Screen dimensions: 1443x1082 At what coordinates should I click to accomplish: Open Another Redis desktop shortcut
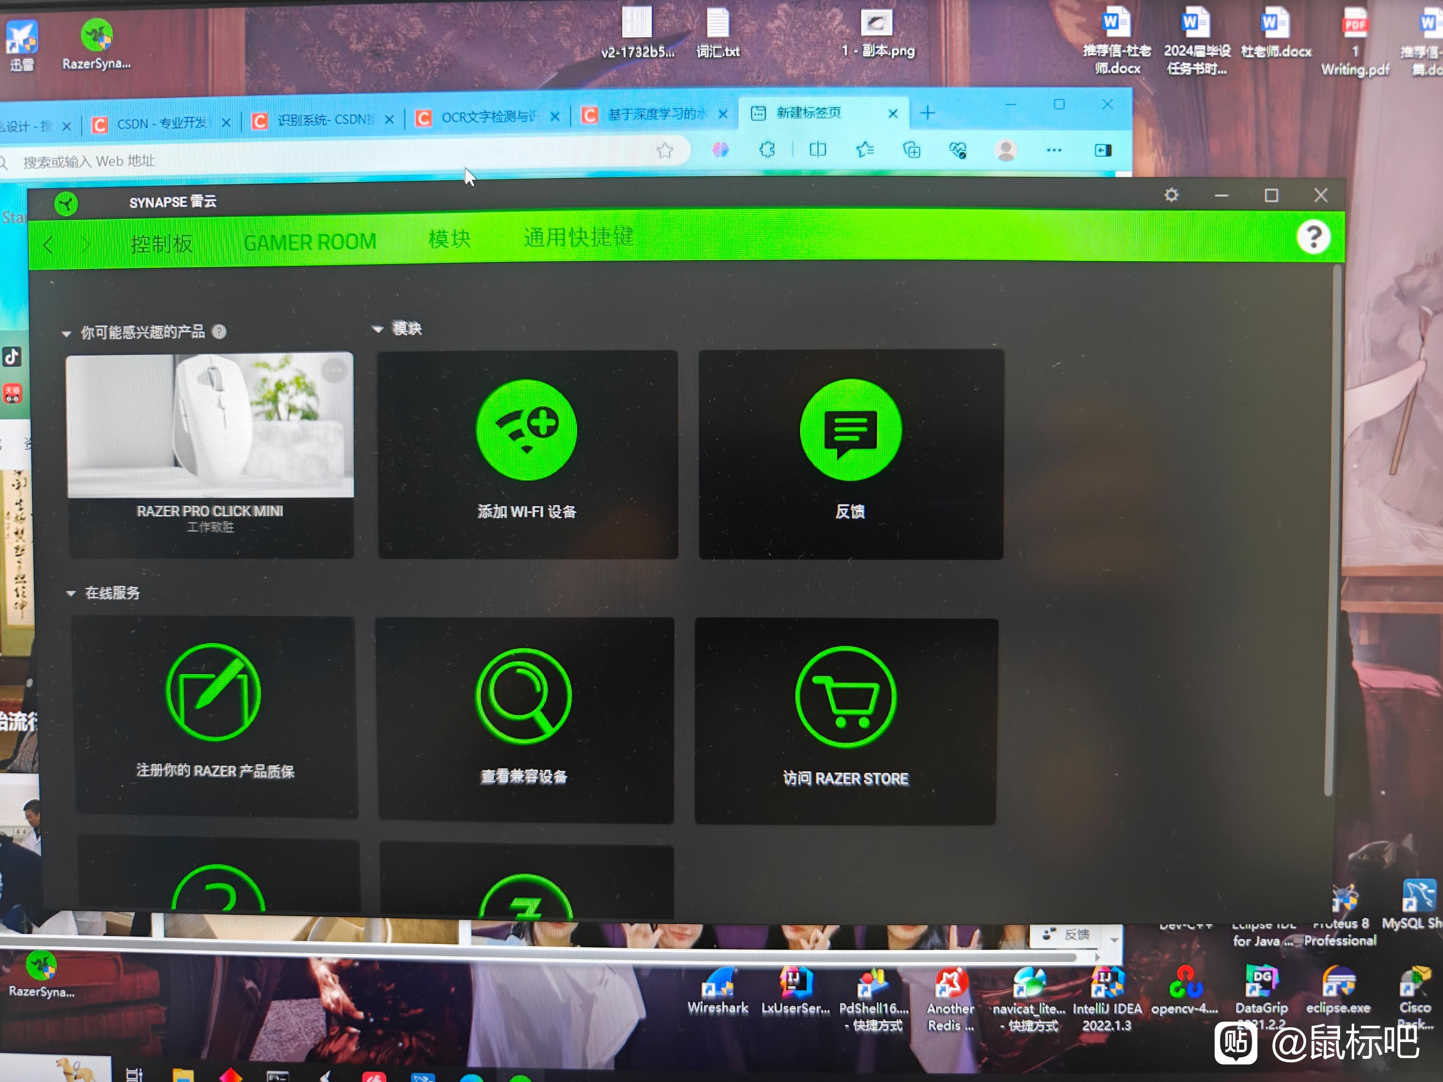tap(950, 999)
